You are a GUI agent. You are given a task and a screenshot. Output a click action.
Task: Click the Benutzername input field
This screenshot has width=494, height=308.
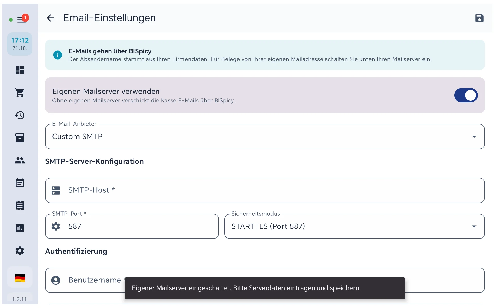(x=265, y=280)
